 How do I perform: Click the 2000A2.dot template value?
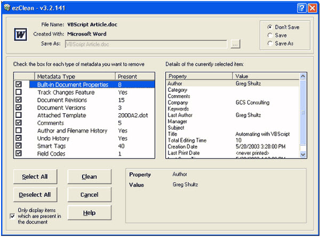click(x=133, y=115)
